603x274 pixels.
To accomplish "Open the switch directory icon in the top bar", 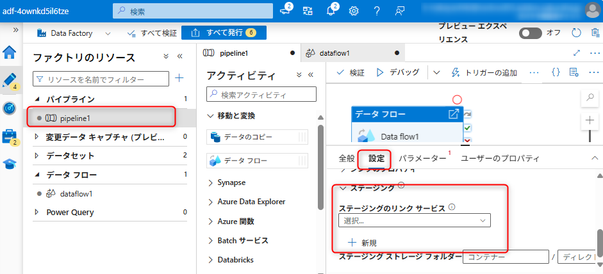I will point(308,11).
